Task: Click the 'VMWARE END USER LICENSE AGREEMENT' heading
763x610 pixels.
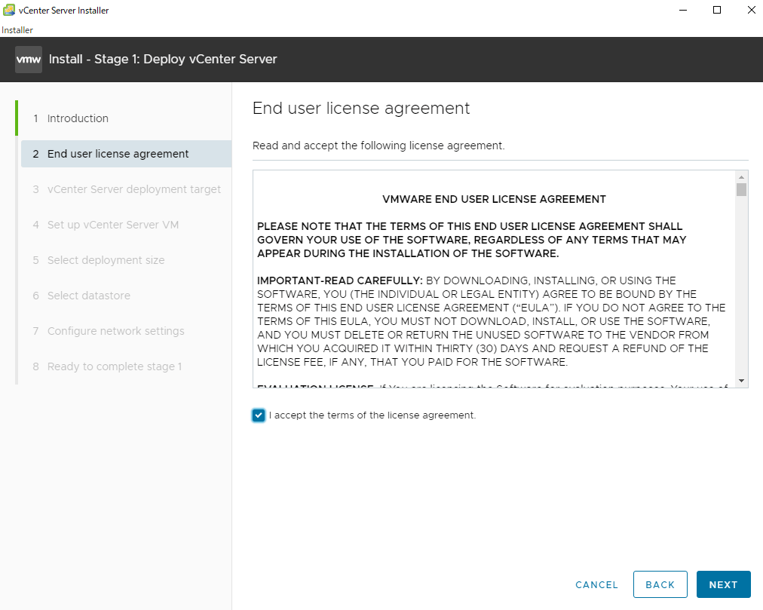Action: coord(494,199)
